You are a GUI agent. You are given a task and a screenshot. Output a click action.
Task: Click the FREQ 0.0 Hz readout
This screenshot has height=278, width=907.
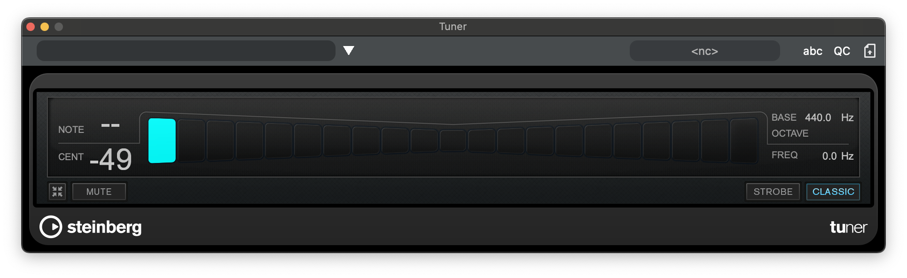click(x=837, y=156)
